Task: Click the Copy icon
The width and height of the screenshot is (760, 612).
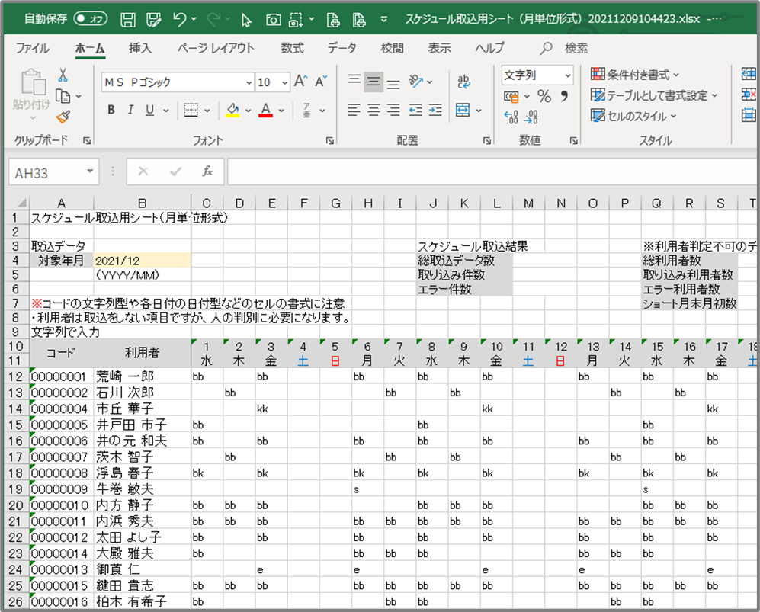Action: [x=63, y=96]
